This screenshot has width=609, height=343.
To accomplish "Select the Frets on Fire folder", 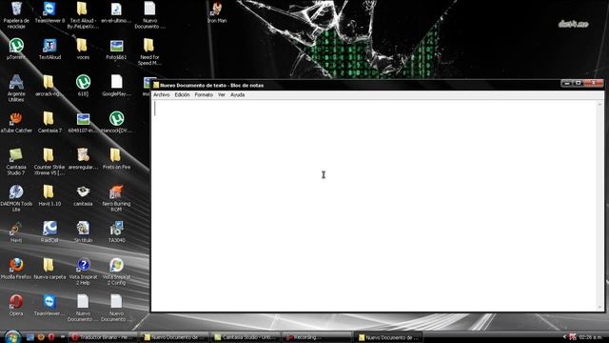I will tap(116, 159).
